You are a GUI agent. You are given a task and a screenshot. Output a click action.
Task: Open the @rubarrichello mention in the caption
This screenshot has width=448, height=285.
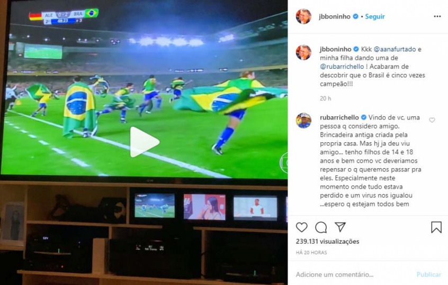[x=342, y=67]
